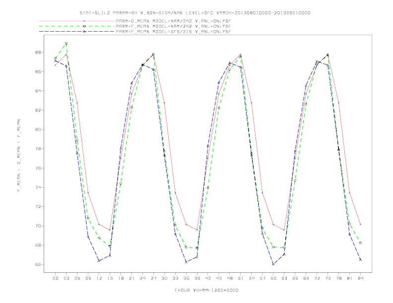Viewport: 393px width, 303px height.
Task: Click x-axis tick label 21
Action: click(x=131, y=278)
